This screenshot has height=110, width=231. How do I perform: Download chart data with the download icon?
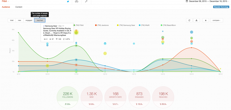(x=196, y=20)
